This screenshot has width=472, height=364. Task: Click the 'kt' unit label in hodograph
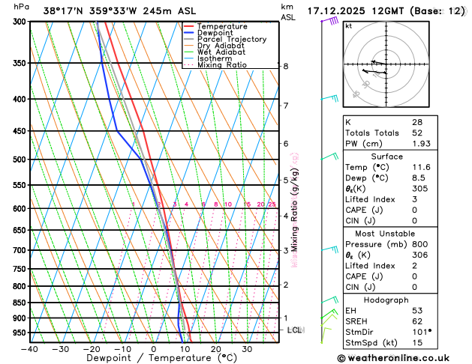349,26
